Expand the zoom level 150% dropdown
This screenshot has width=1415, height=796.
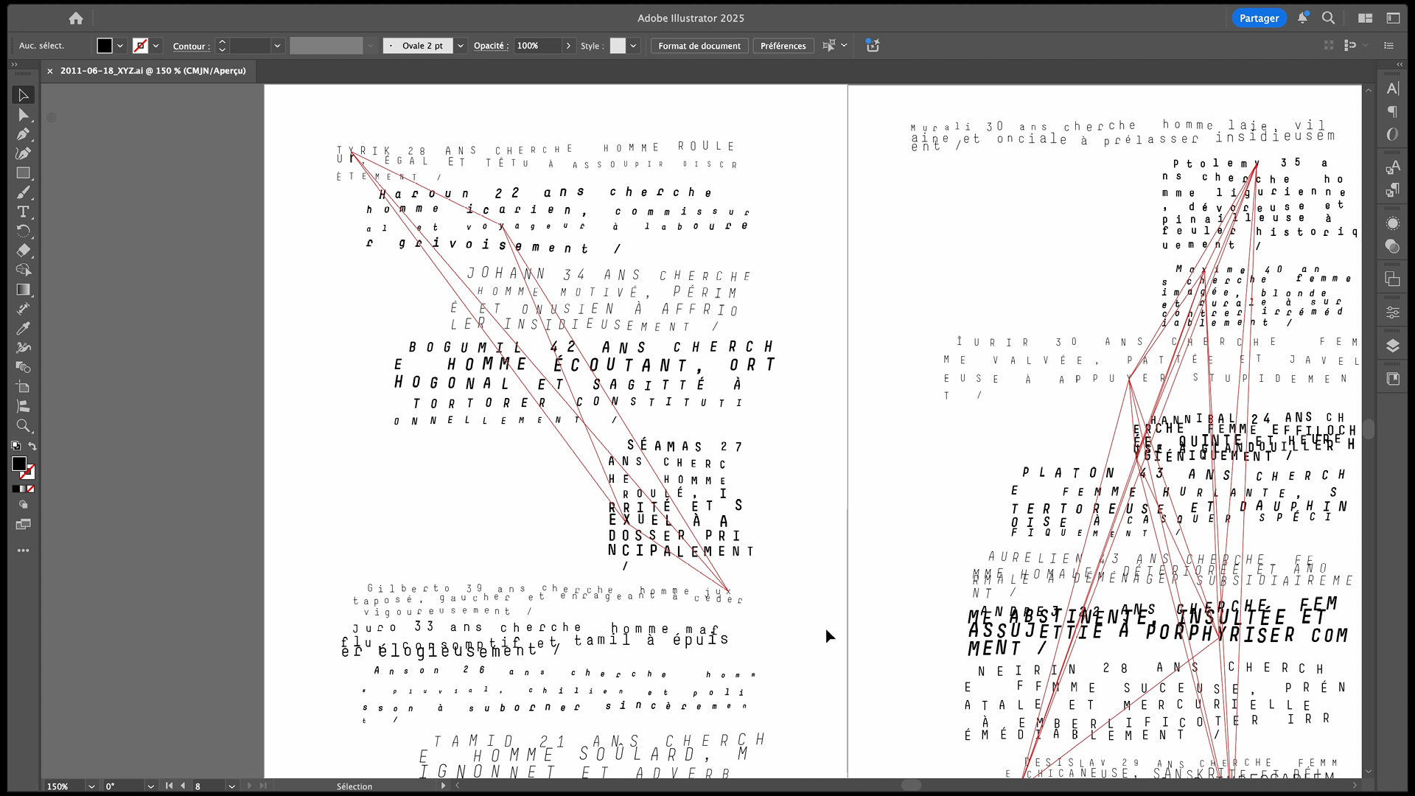[91, 786]
